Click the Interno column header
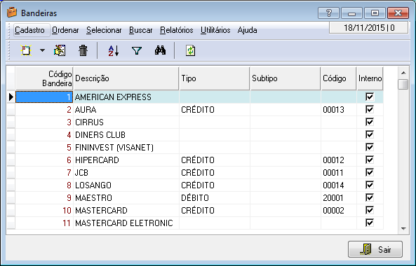Image resolution: width=416 pixels, height=266 pixels. 370,78
